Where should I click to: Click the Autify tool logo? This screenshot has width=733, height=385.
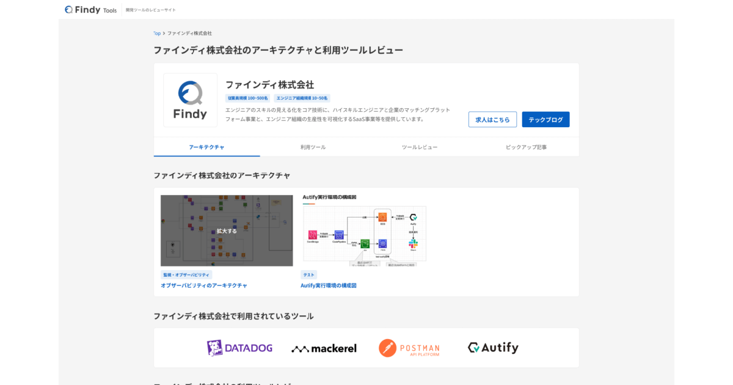coord(492,347)
